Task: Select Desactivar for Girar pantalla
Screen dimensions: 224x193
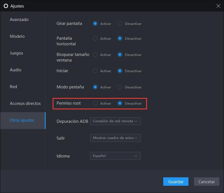Action: pyautogui.click(x=120, y=23)
